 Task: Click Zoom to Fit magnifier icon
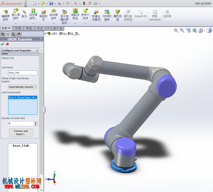[x=176, y=30]
